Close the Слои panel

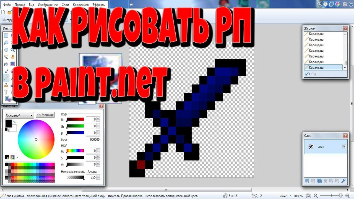pyautogui.click(x=345, y=136)
